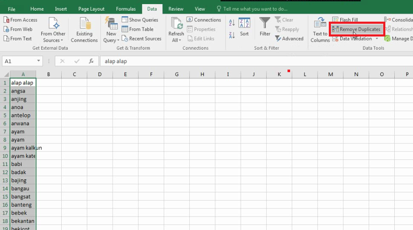Open the Text to Columns tool

(x=320, y=30)
